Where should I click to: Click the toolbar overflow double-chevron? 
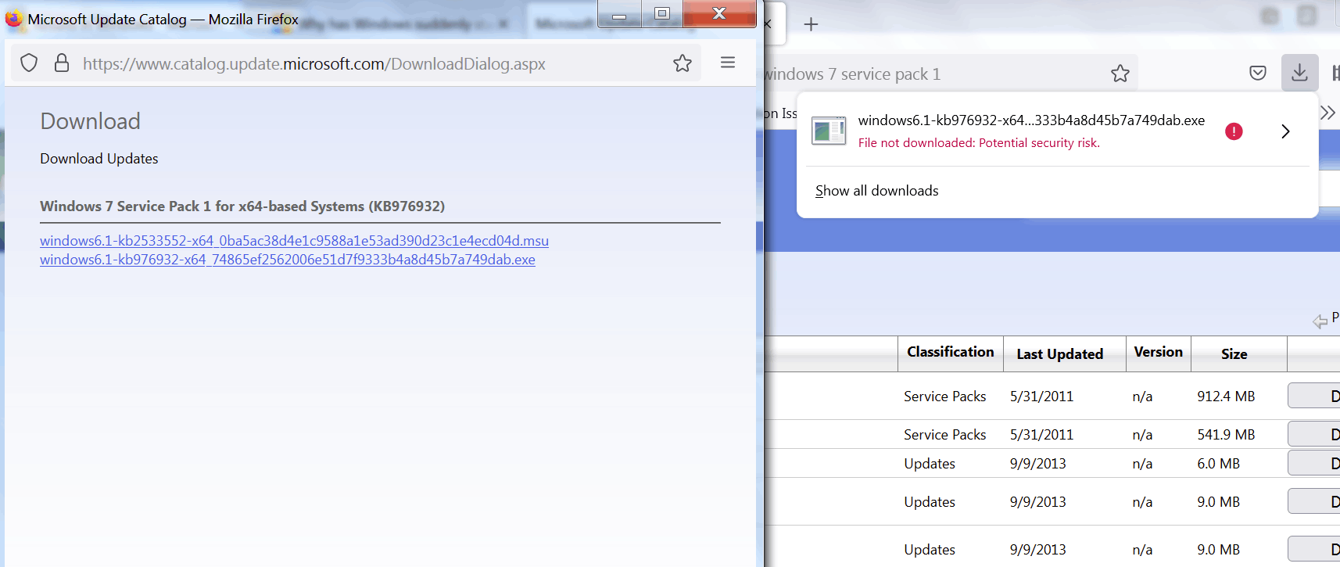pos(1327,113)
